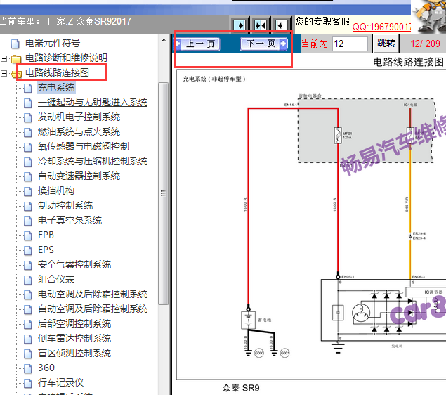Click the document icon beside 发动机电子控制系统
The width and height of the screenshot is (446, 395).
[x=28, y=118]
